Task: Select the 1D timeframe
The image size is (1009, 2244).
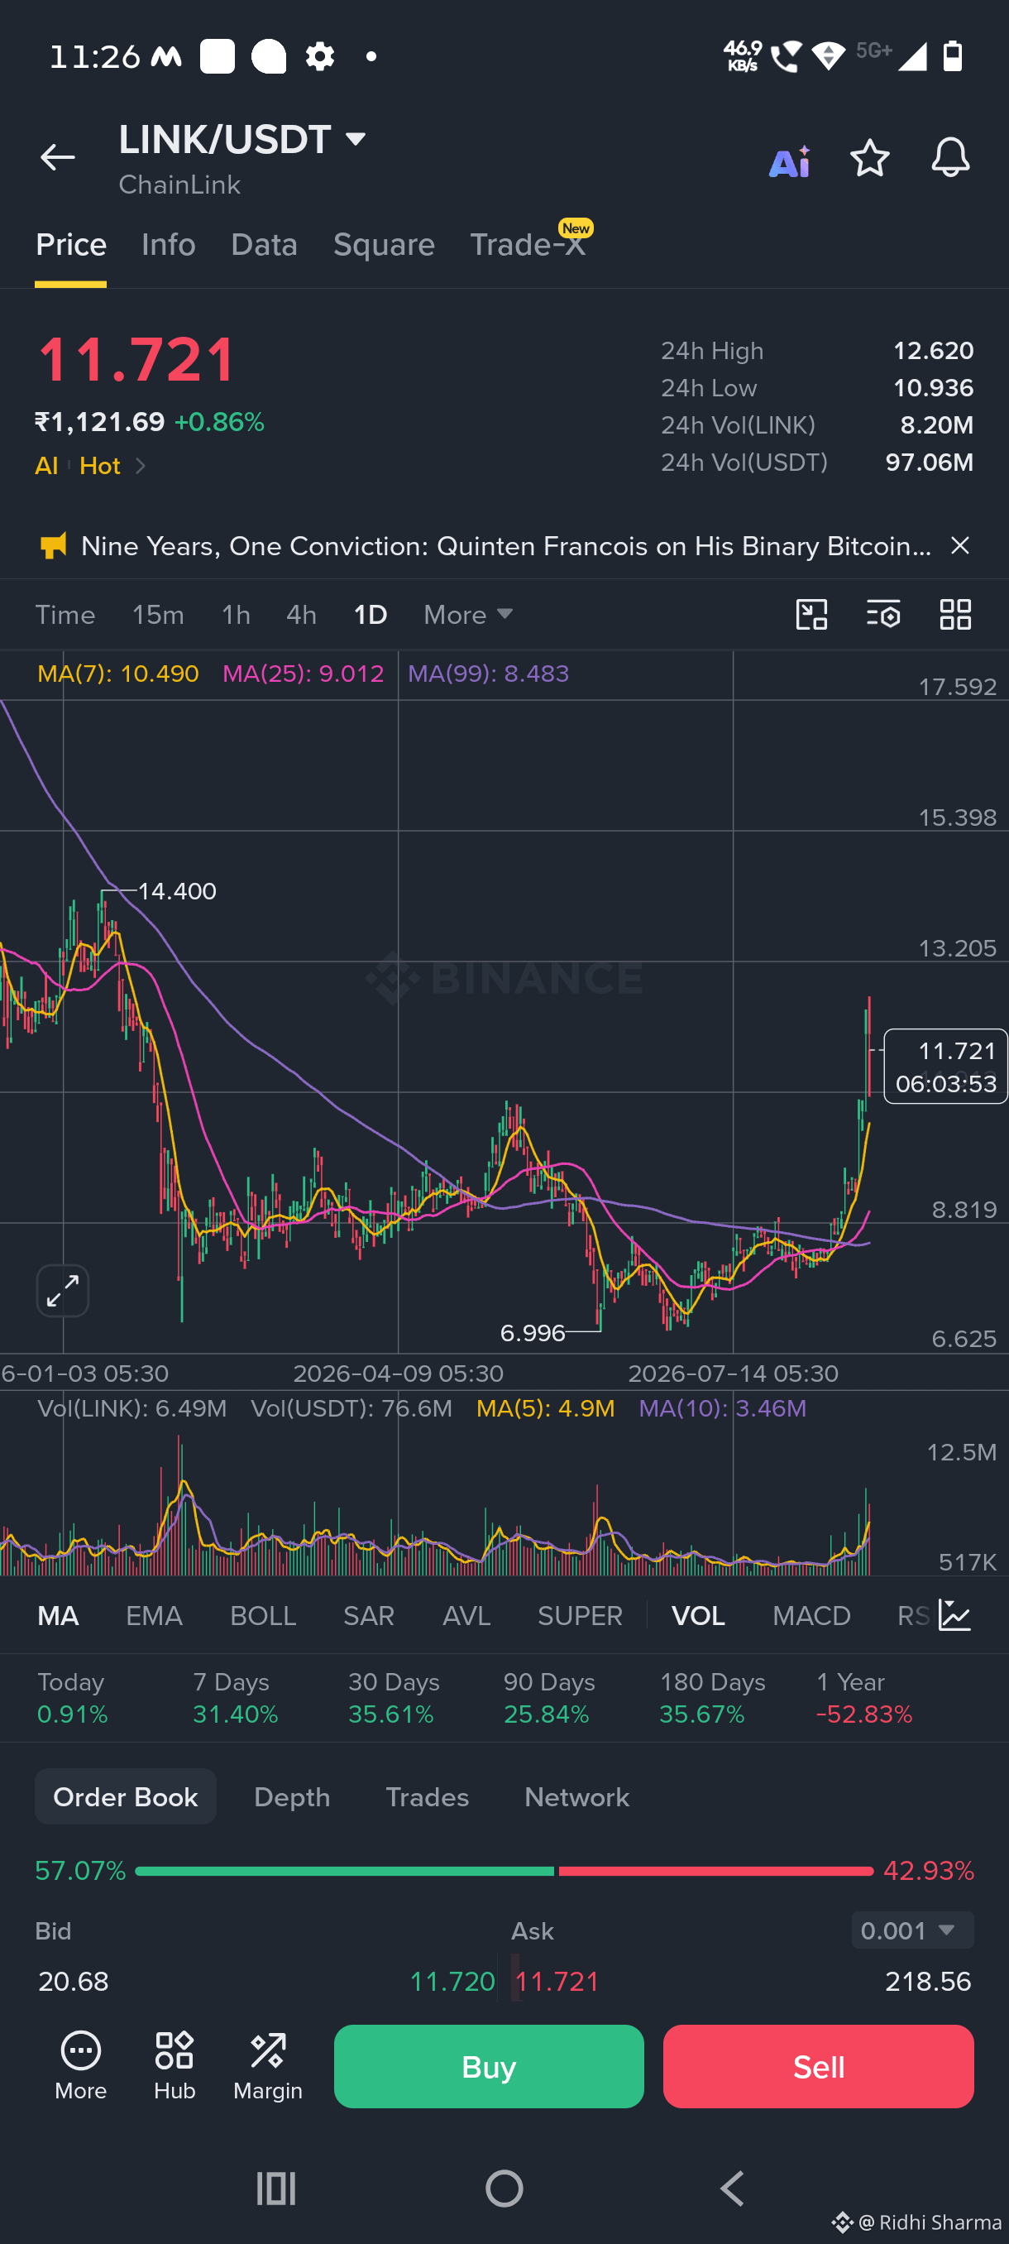Action: tap(370, 615)
